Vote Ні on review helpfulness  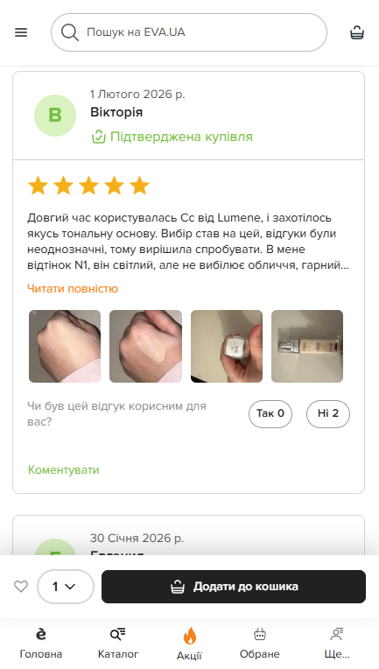328,413
